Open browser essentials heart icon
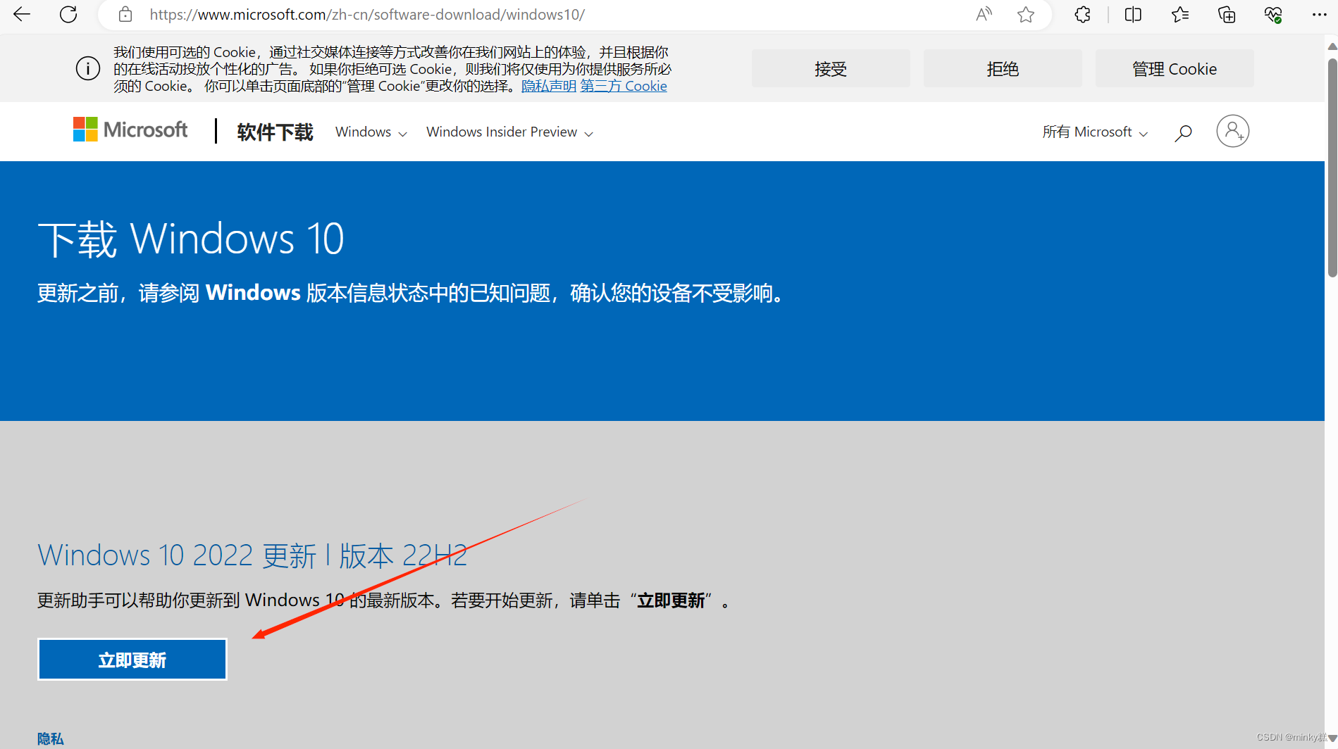The height and width of the screenshot is (749, 1338). click(x=1273, y=14)
